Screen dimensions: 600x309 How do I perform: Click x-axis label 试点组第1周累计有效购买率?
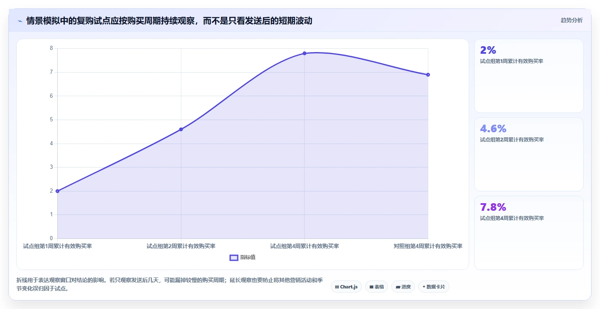pyautogui.click(x=58, y=246)
